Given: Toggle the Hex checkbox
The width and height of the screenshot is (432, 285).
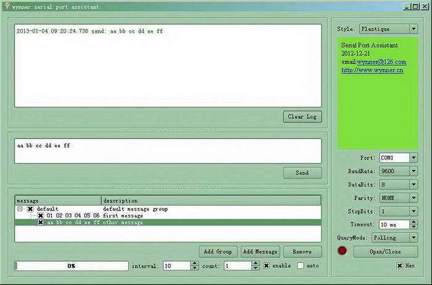Looking at the screenshot, I should point(399,265).
